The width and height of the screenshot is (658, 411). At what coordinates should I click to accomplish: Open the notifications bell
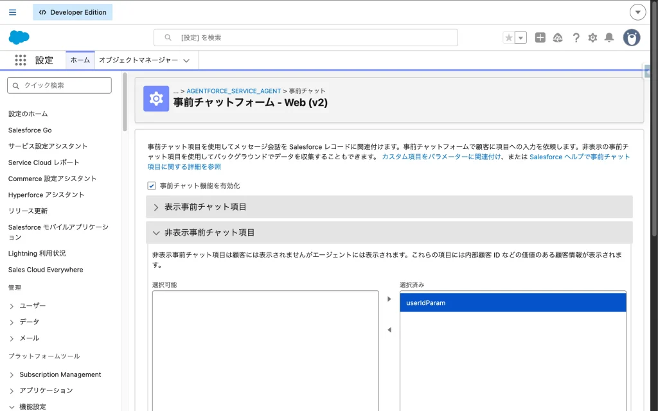pyautogui.click(x=609, y=38)
